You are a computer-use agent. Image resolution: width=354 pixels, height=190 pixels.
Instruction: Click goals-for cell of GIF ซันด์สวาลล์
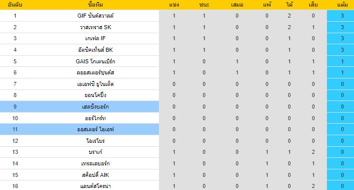(x=289, y=16)
